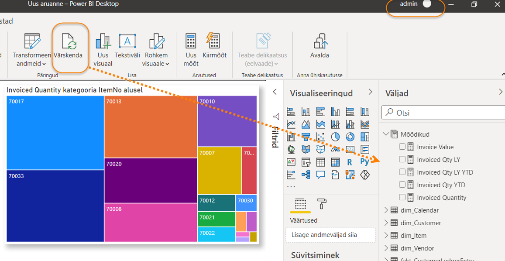Select the Python visual

(x=365, y=162)
